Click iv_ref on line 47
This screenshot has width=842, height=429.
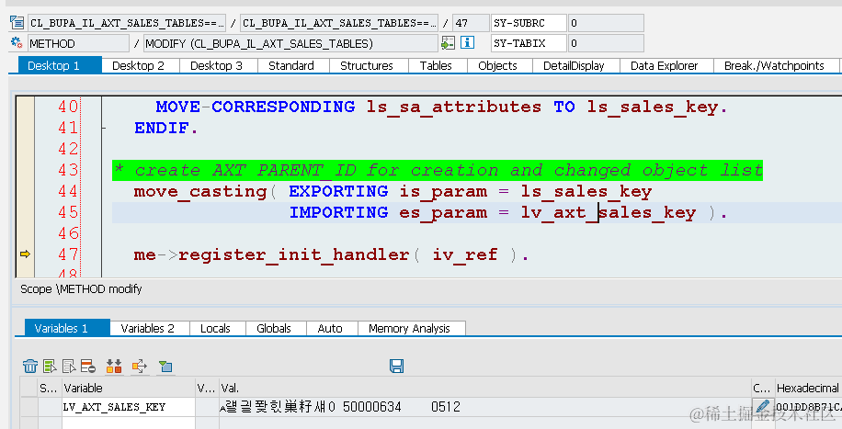464,254
